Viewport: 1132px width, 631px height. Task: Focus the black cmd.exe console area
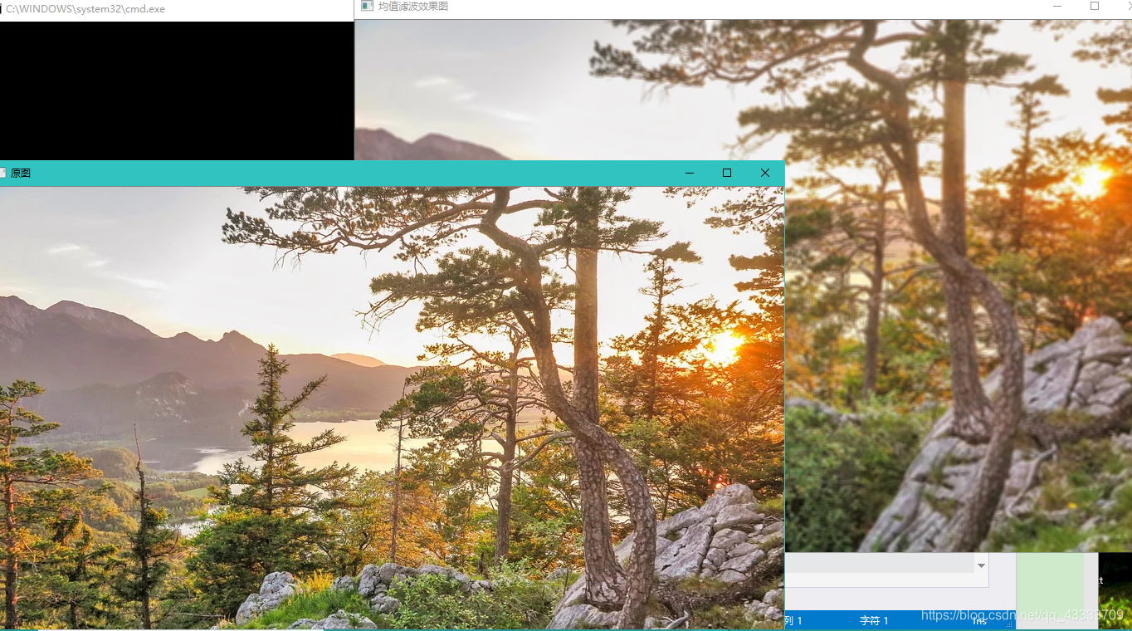coord(177,90)
